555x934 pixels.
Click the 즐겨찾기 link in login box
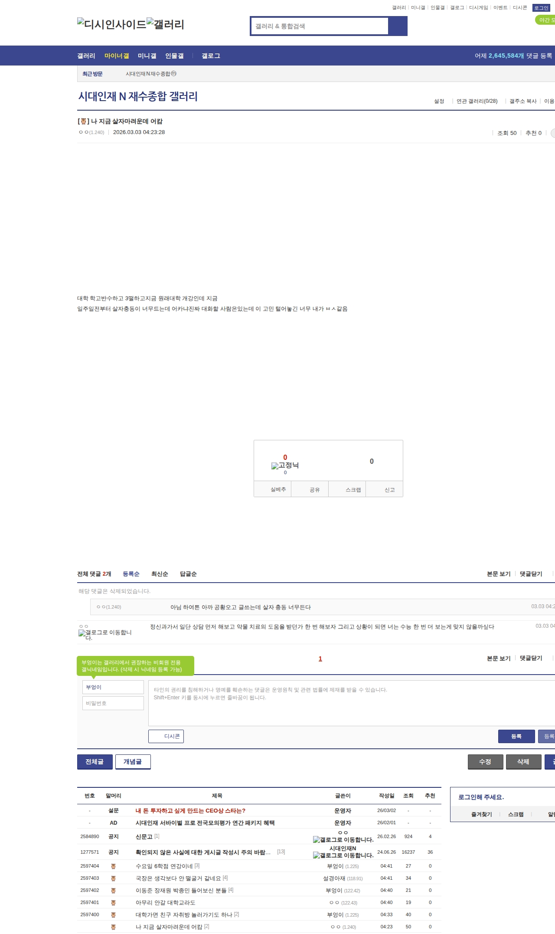[482, 814]
